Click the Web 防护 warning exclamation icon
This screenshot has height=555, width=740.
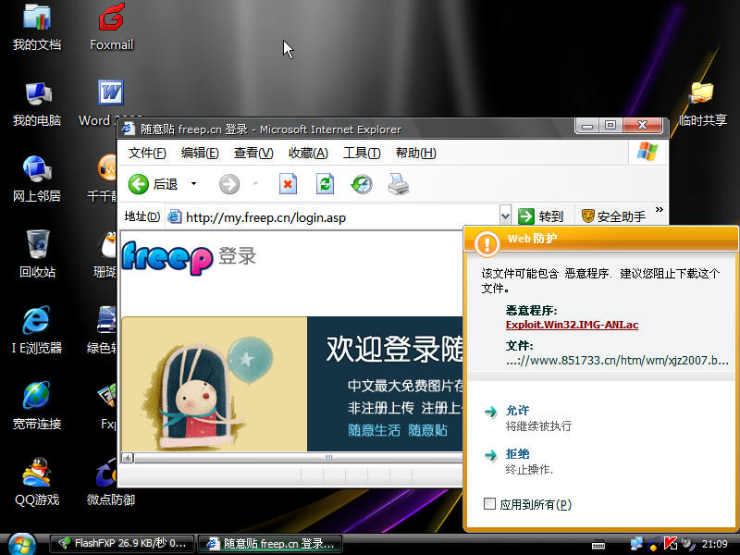[x=487, y=243]
